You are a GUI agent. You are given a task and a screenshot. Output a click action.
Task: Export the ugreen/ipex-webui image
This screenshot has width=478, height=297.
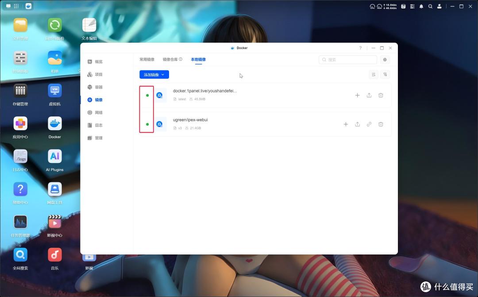coord(357,124)
